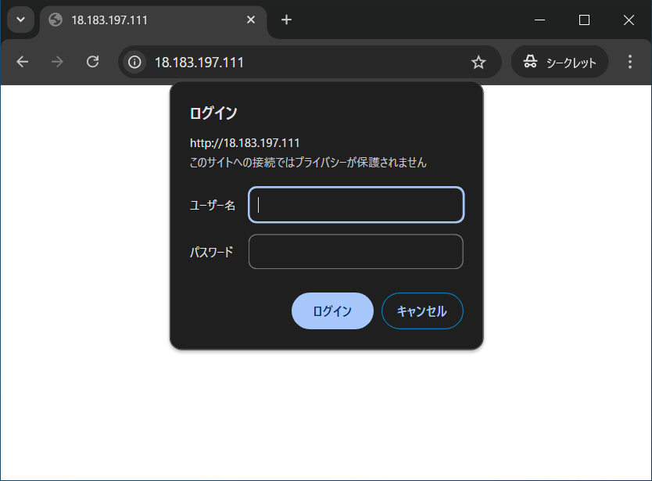Click the ユーザー名 label
This screenshot has width=652, height=481.
(x=213, y=205)
